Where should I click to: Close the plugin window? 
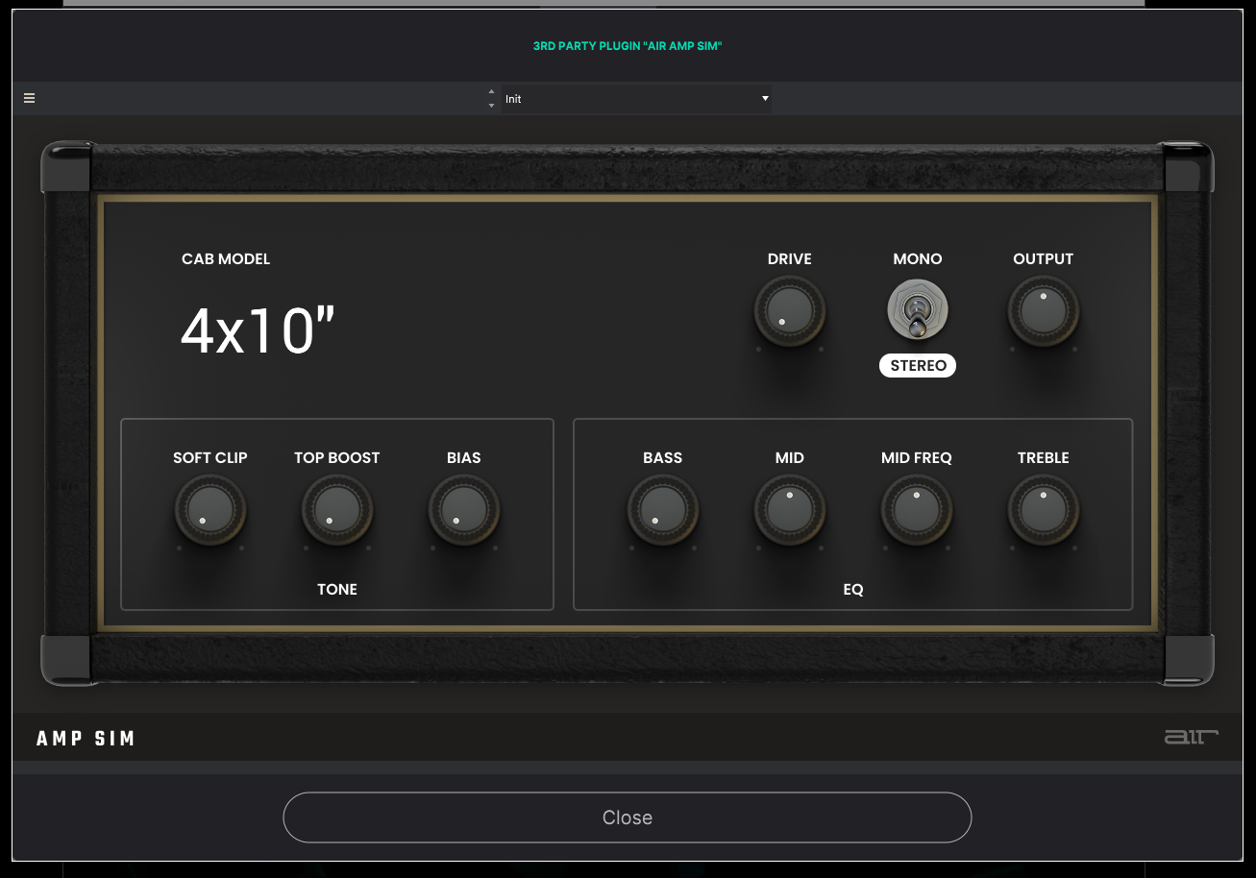pyautogui.click(x=628, y=817)
